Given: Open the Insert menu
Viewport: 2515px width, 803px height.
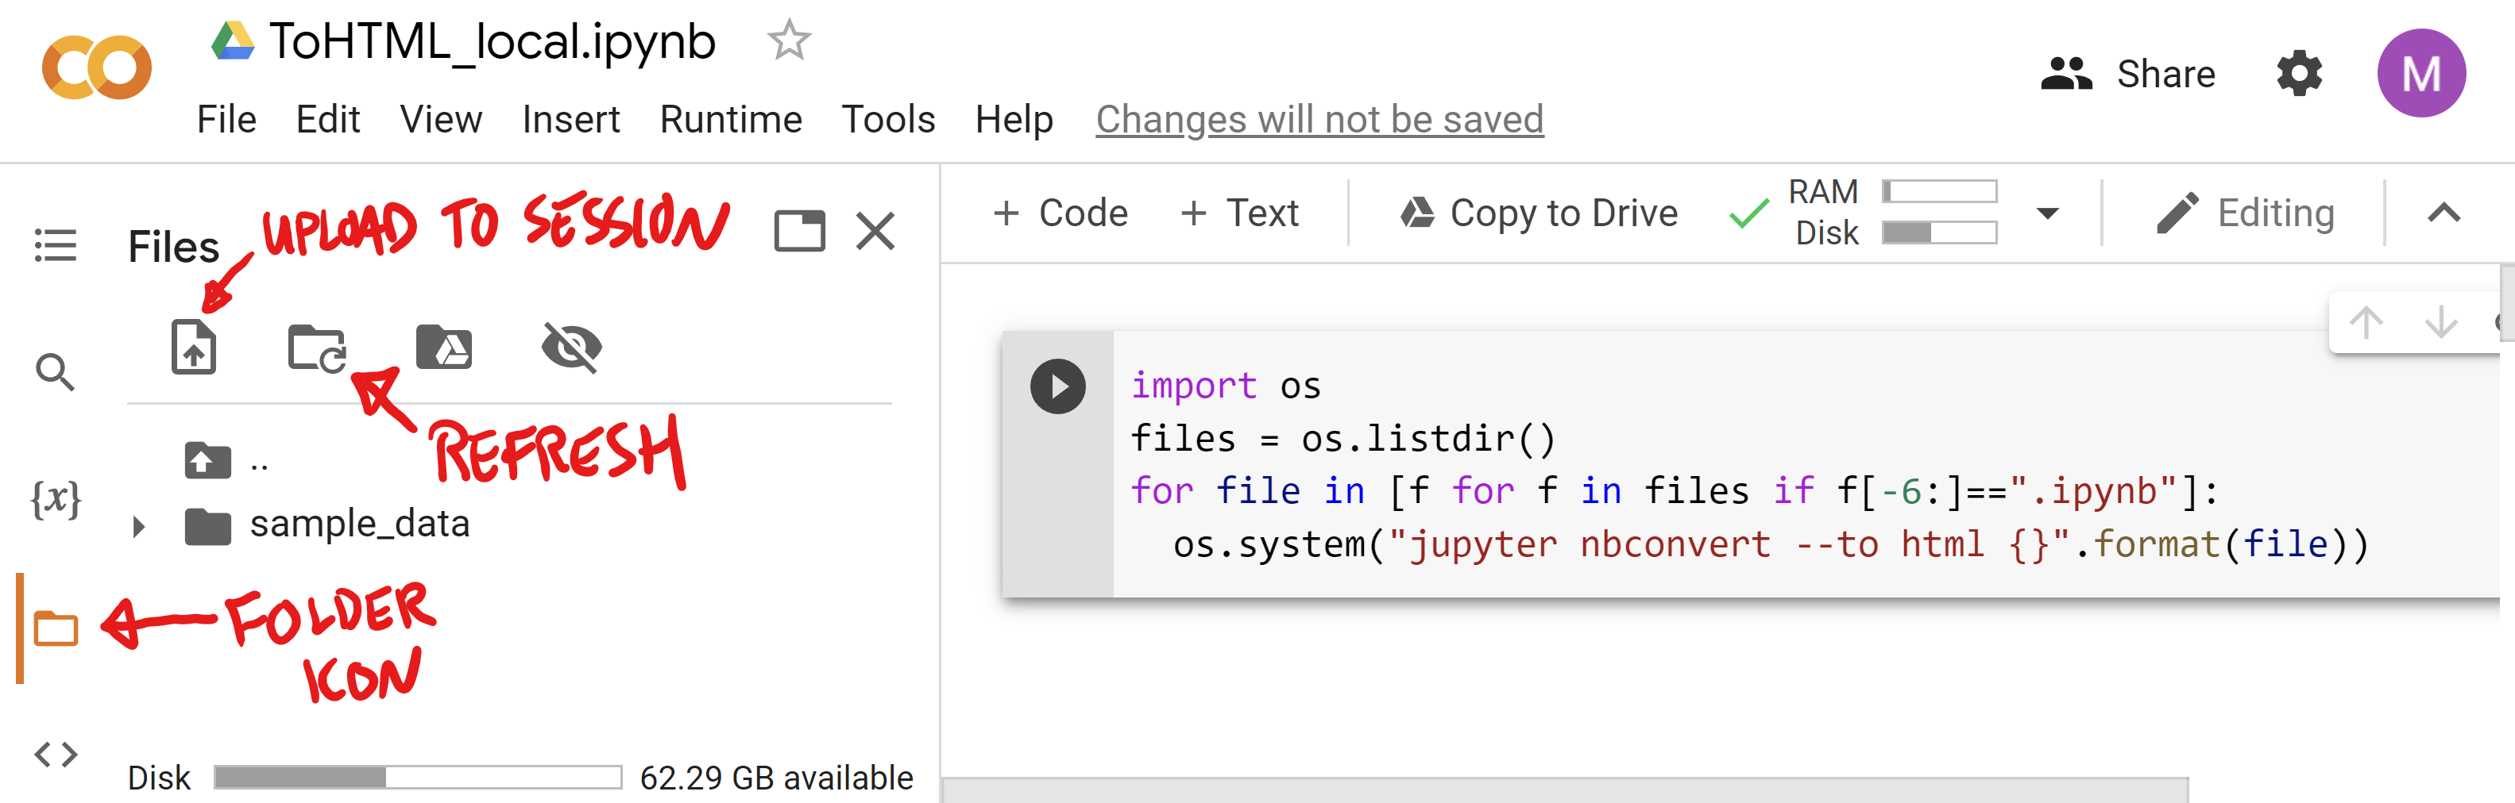Looking at the screenshot, I should (571, 119).
